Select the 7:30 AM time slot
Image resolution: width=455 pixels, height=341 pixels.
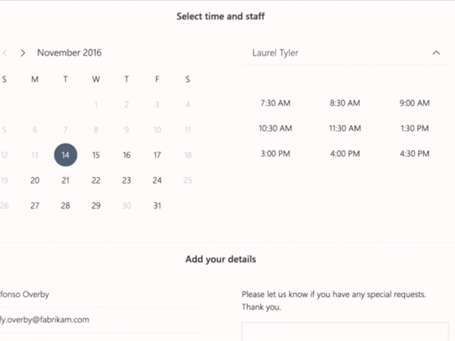click(x=275, y=103)
